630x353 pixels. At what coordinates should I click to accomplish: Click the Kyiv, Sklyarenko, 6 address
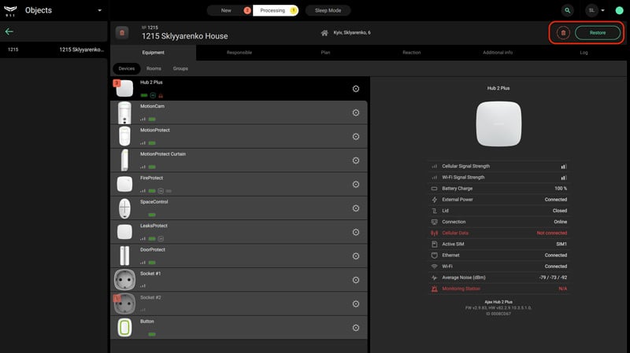pos(352,33)
